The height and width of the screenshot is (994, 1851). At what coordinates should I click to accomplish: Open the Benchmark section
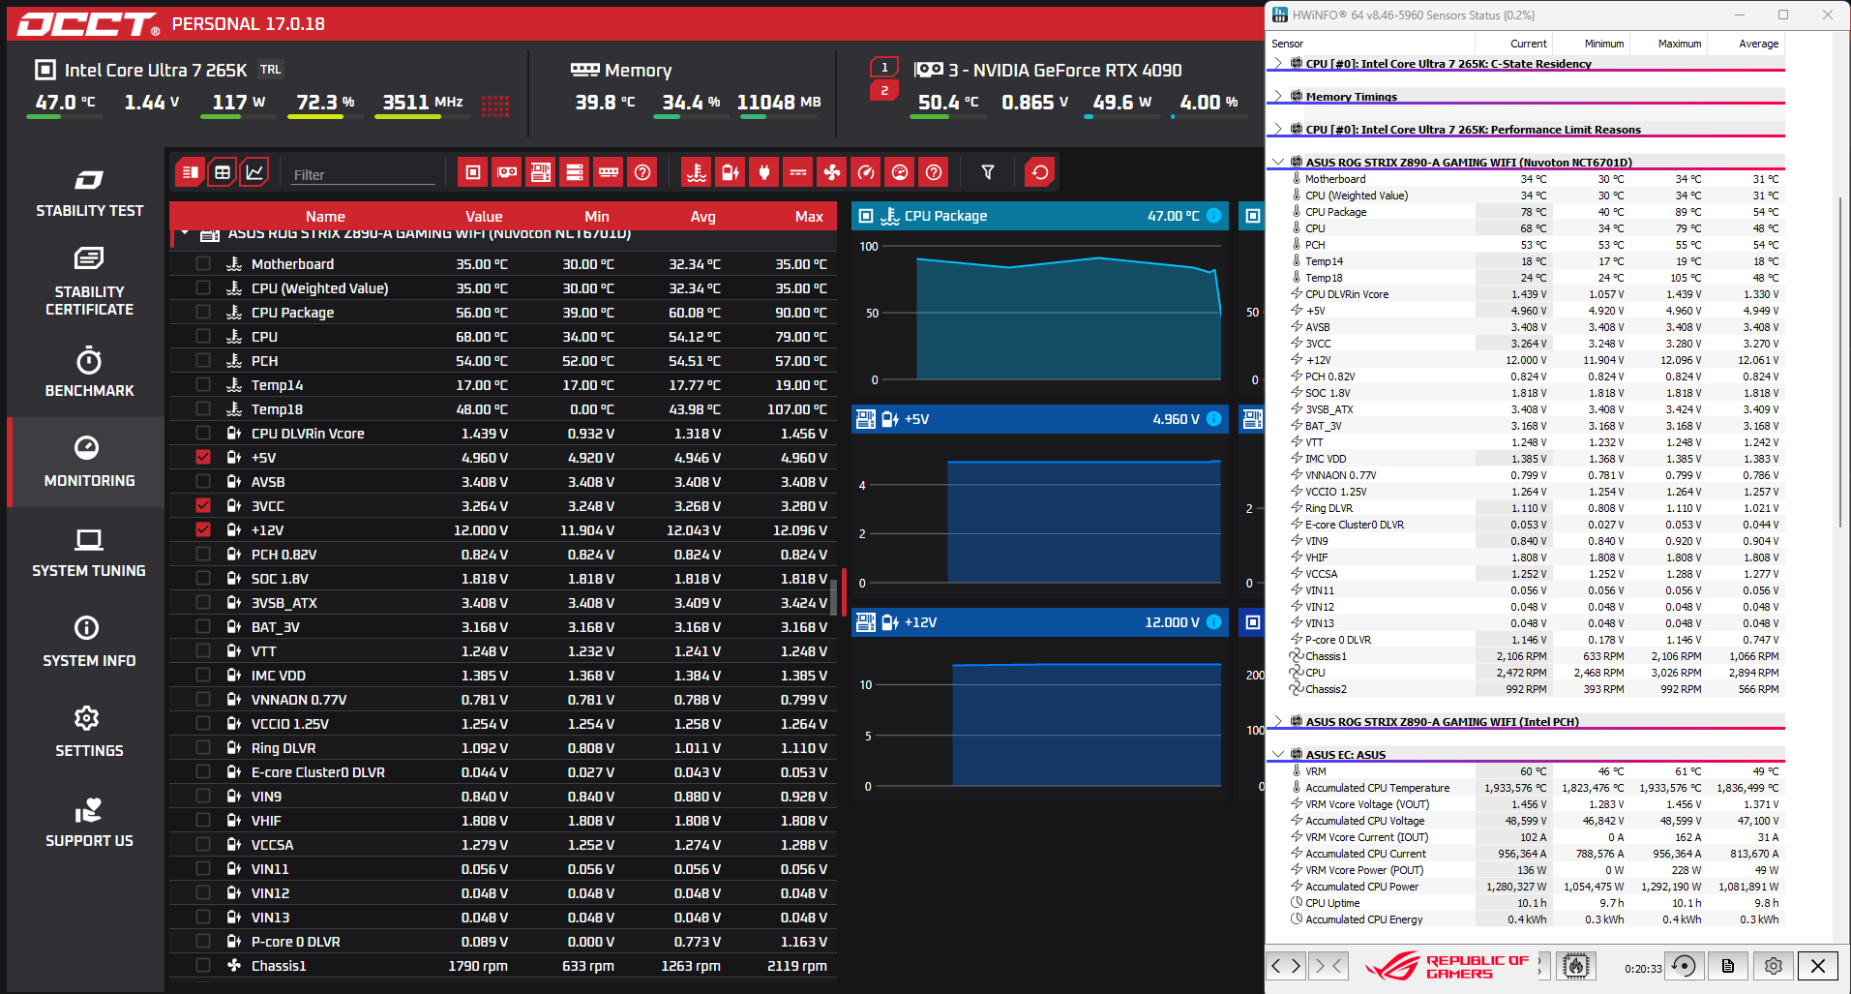(89, 373)
